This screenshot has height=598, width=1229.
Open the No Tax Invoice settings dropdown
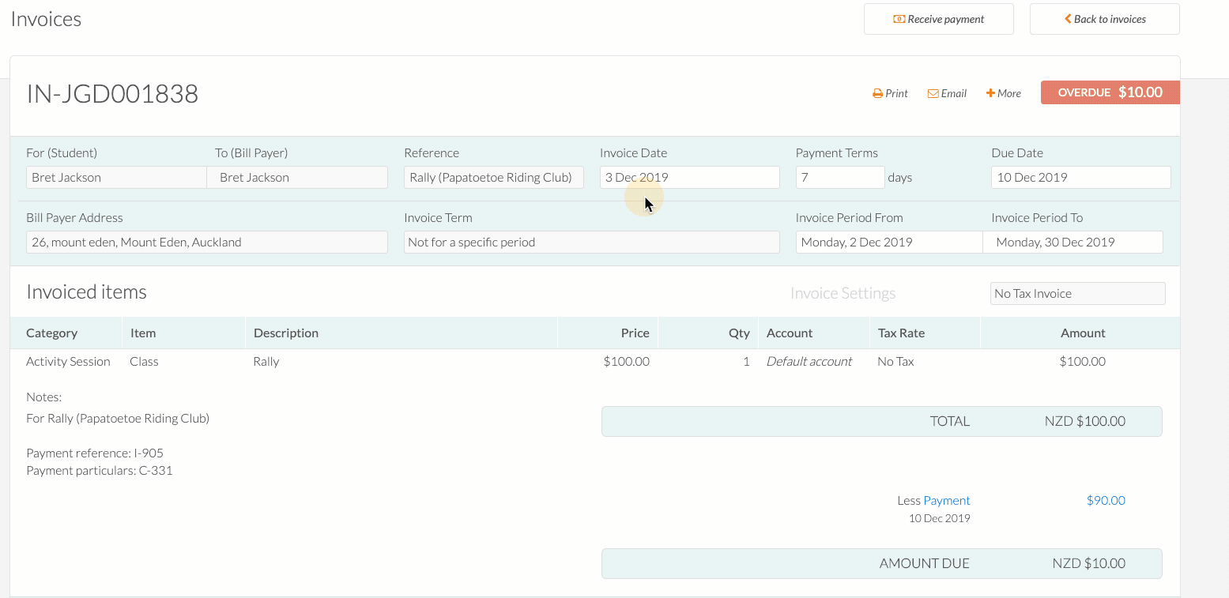[x=1077, y=293]
